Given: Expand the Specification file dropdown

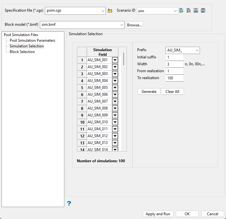Looking at the screenshot, I should tap(103, 11).
